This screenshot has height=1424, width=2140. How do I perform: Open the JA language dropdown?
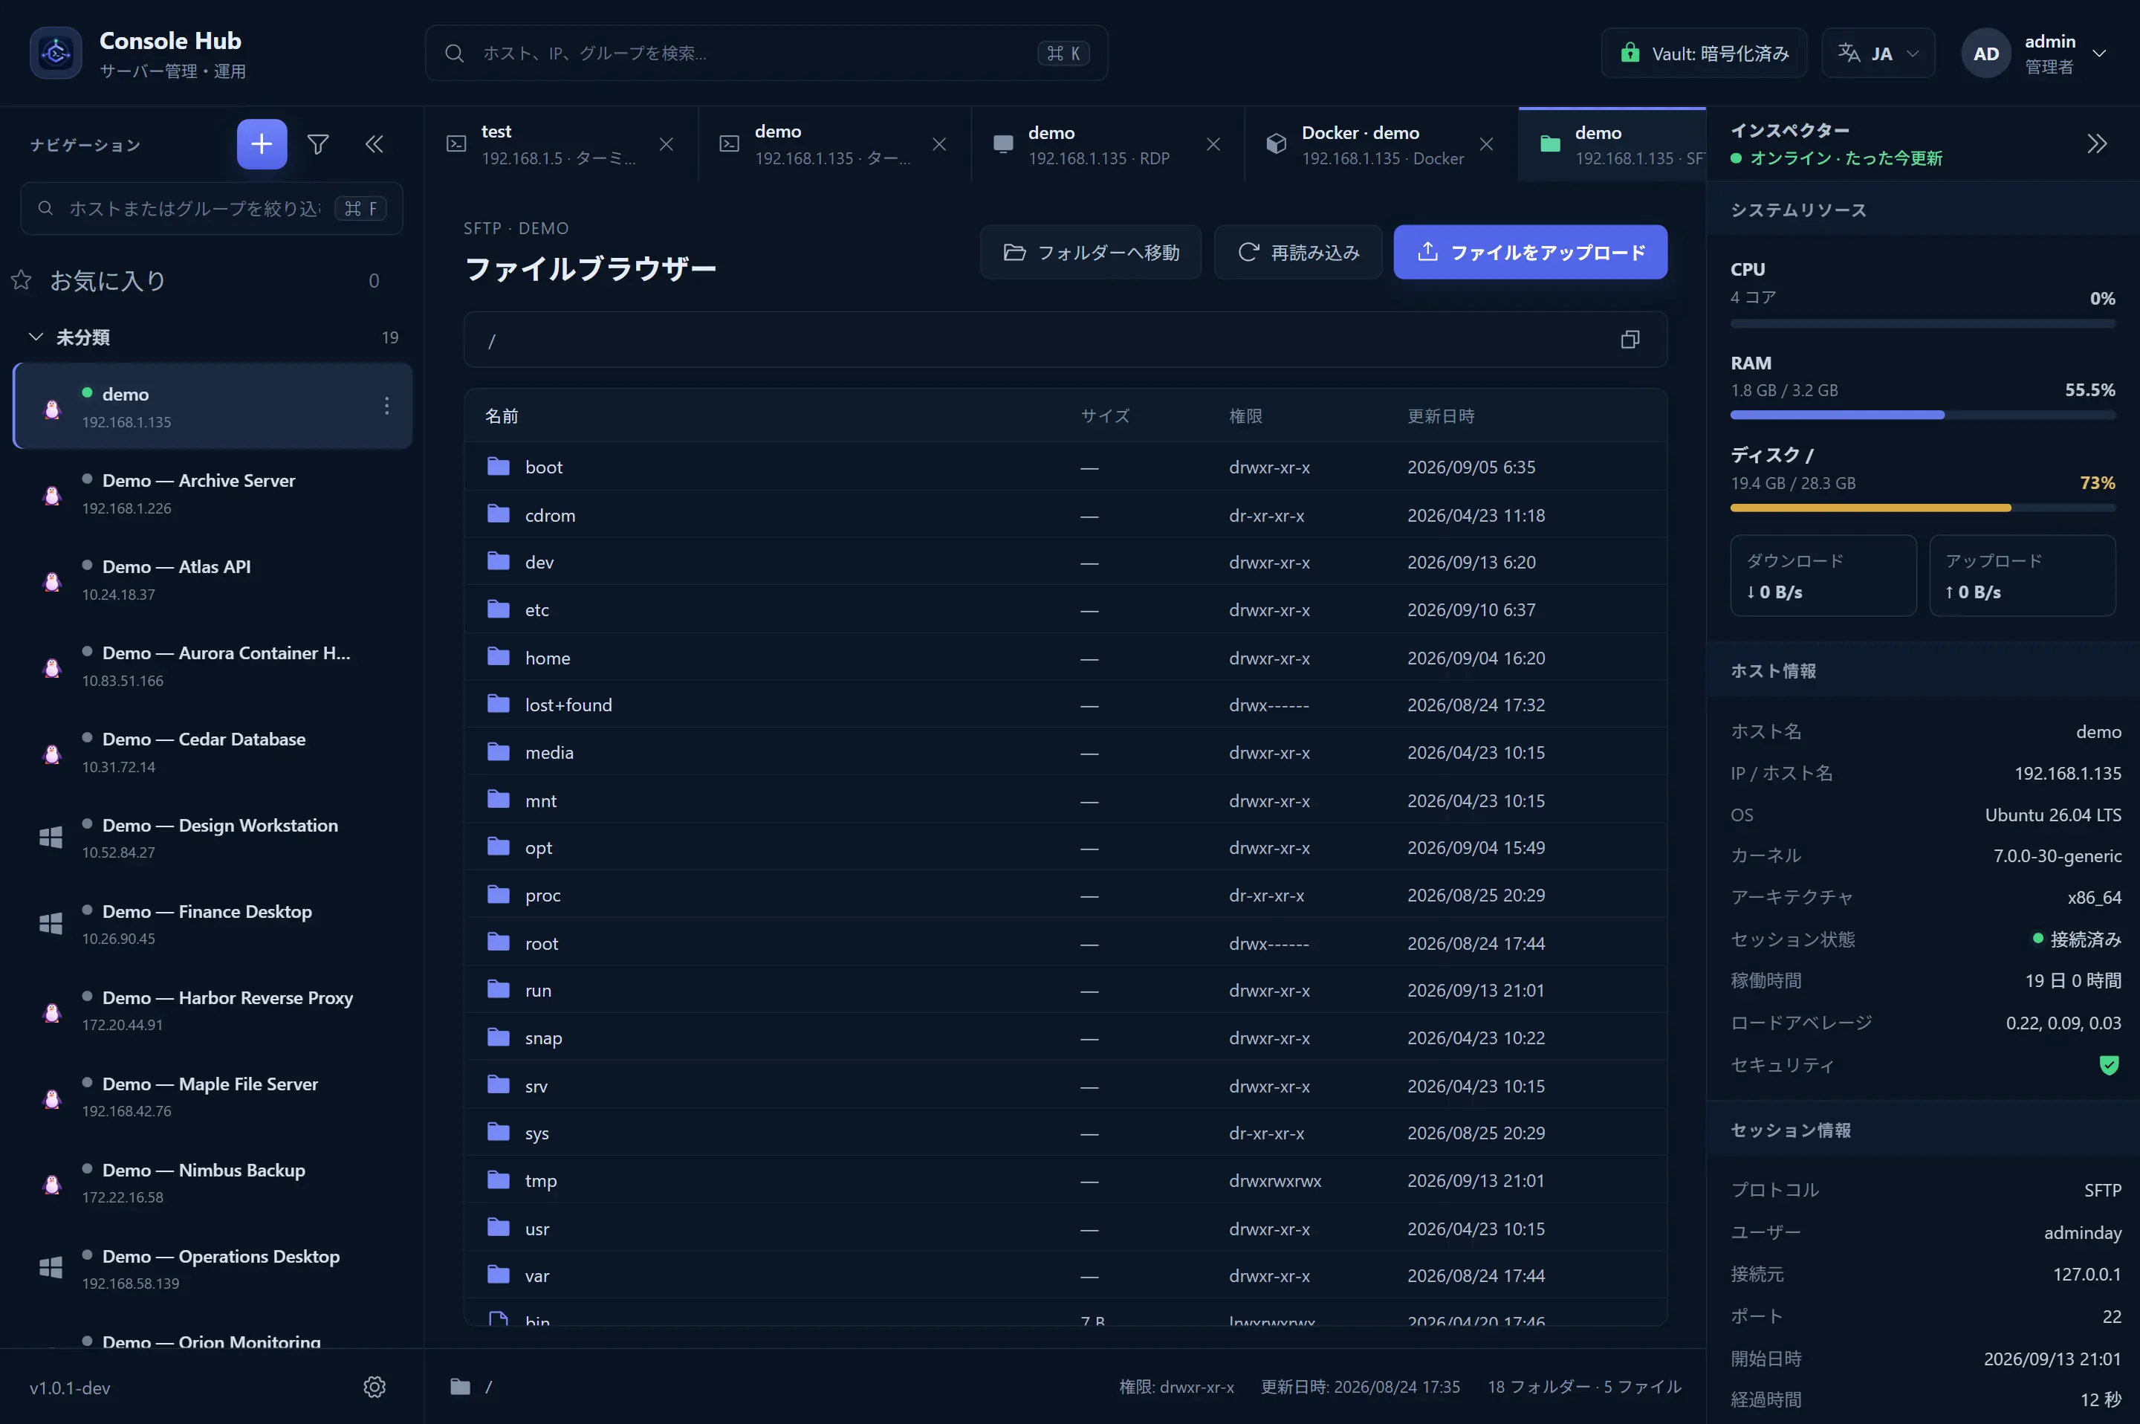click(x=1878, y=53)
